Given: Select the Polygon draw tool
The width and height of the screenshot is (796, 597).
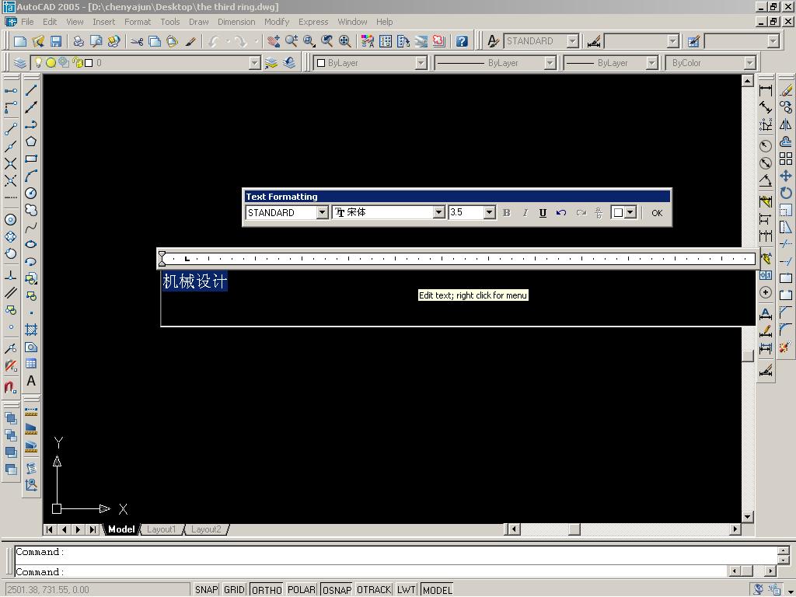Looking at the screenshot, I should [31, 141].
